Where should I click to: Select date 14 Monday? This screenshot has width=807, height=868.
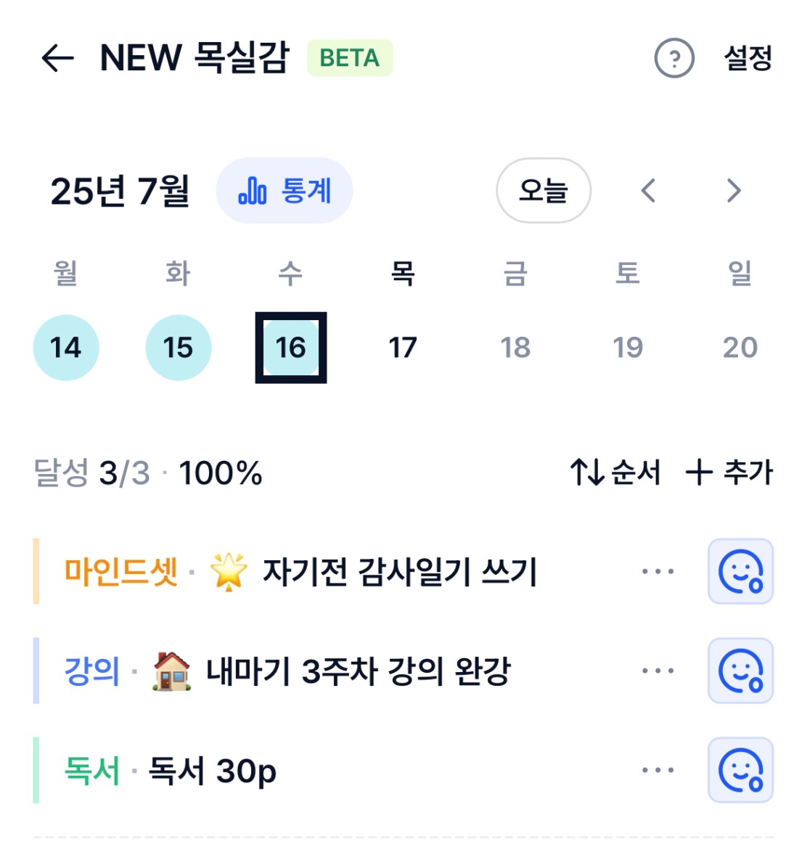point(66,348)
